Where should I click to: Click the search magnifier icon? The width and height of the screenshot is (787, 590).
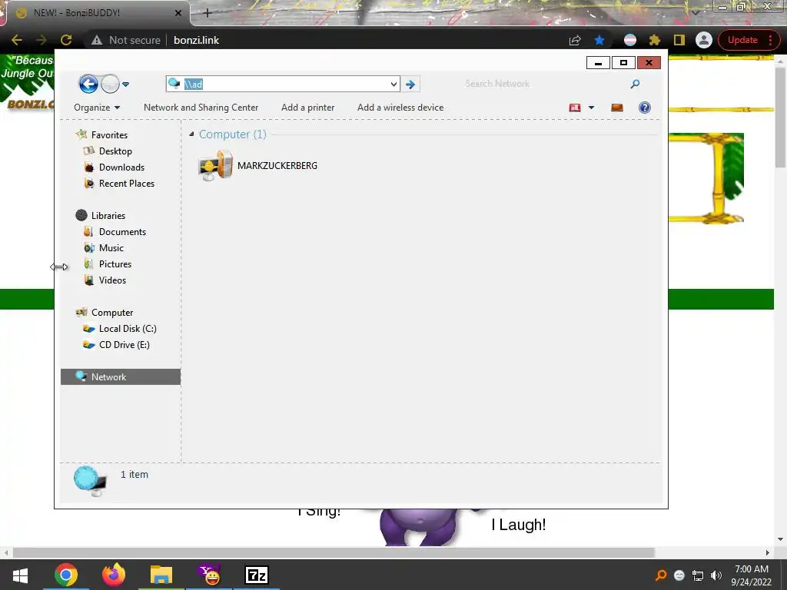click(x=635, y=84)
